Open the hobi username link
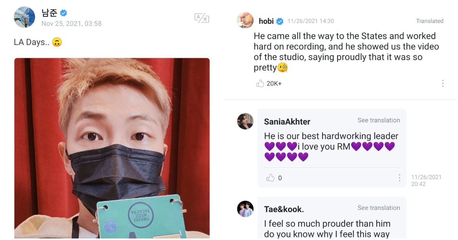458x240 pixels. [266, 21]
